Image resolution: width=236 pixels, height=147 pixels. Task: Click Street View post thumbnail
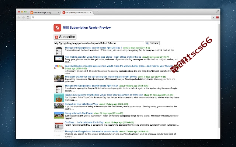(x=59, y=105)
